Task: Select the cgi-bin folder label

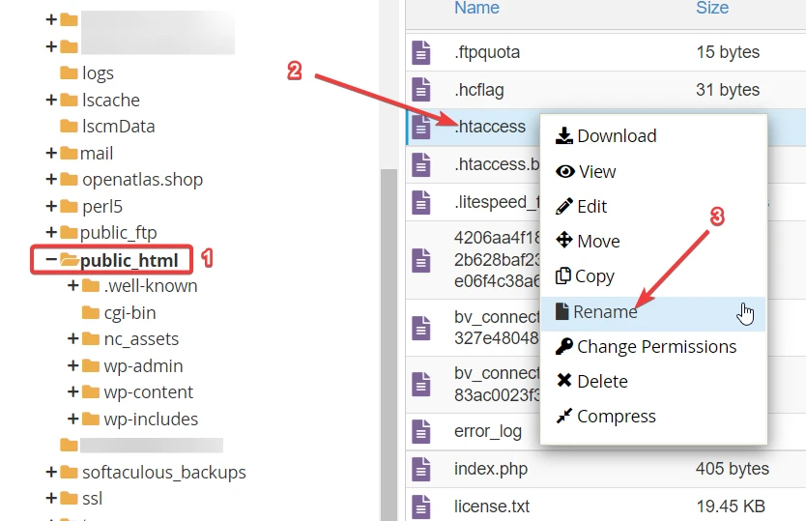Action: pos(130,313)
